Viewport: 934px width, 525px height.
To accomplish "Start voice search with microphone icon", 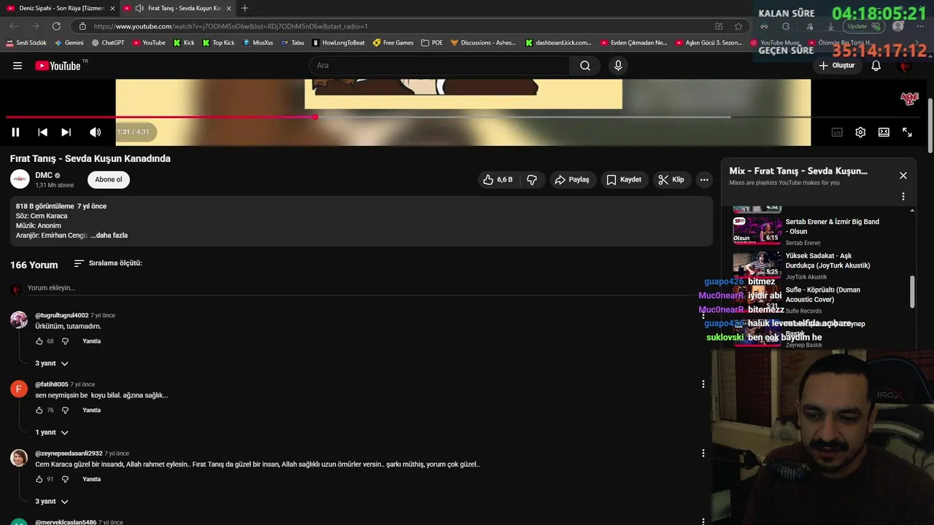I will point(618,66).
